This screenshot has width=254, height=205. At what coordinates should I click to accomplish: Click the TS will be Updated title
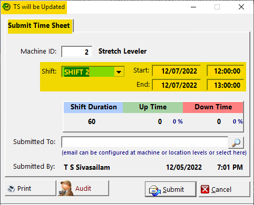[x=39, y=7]
